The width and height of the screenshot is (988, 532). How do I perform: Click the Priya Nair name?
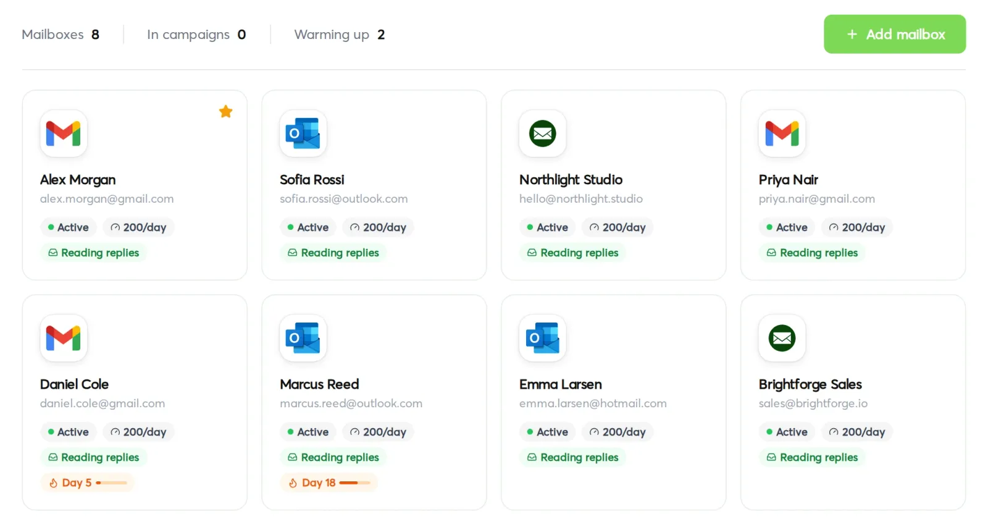click(x=789, y=180)
